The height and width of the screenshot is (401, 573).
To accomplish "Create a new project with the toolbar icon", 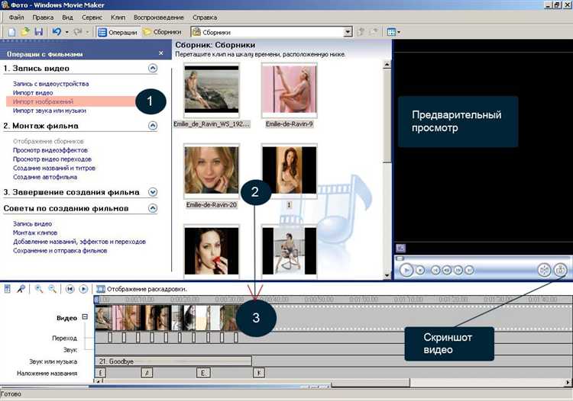I will (x=11, y=32).
